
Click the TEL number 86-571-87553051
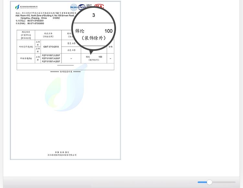pyautogui.click(x=36, y=21)
